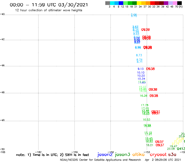Screen dimensions: 185x162
Task: Click the wave height value 18.21
Action: [x=149, y=145]
